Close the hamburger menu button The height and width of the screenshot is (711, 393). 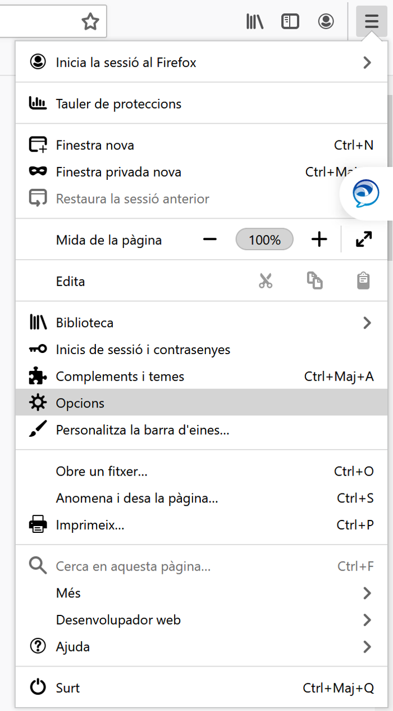[x=372, y=22]
